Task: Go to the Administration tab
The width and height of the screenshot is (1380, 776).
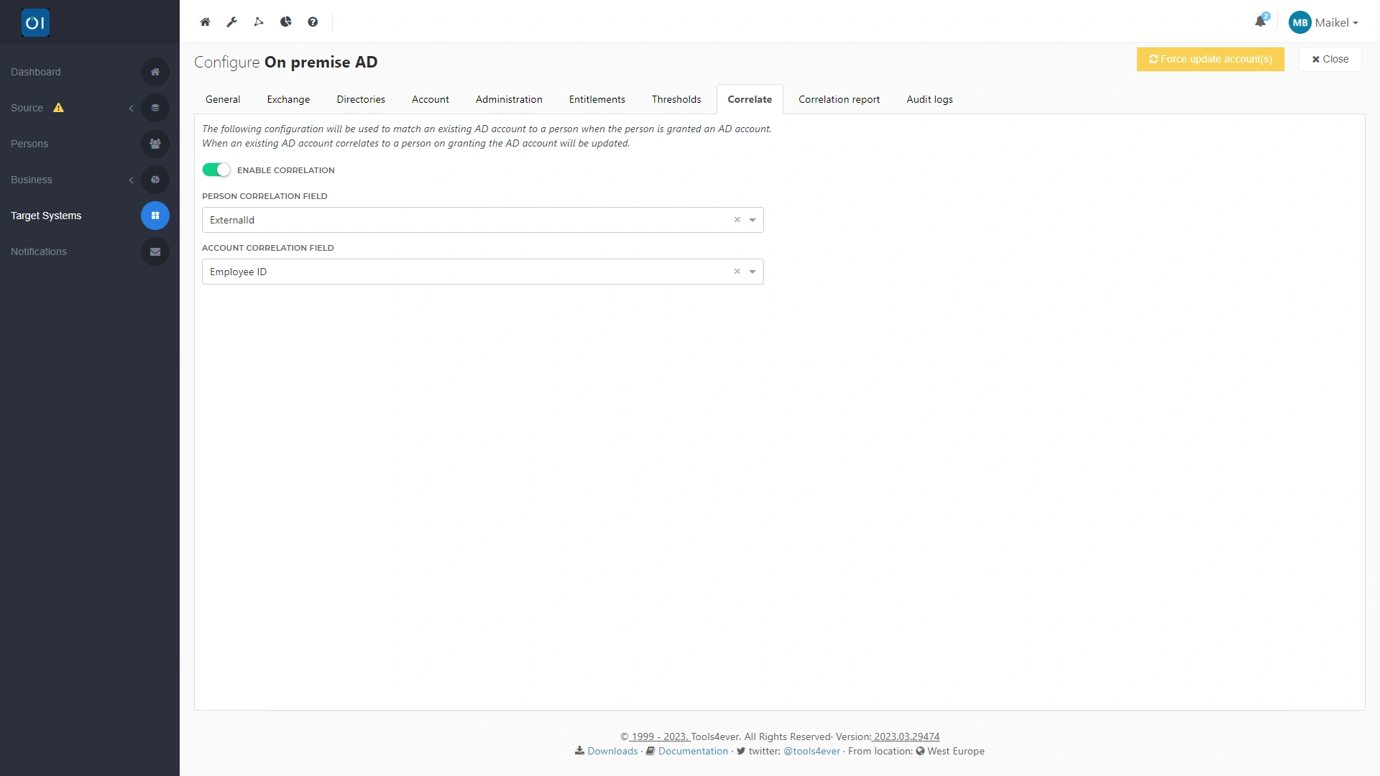Action: 509,99
